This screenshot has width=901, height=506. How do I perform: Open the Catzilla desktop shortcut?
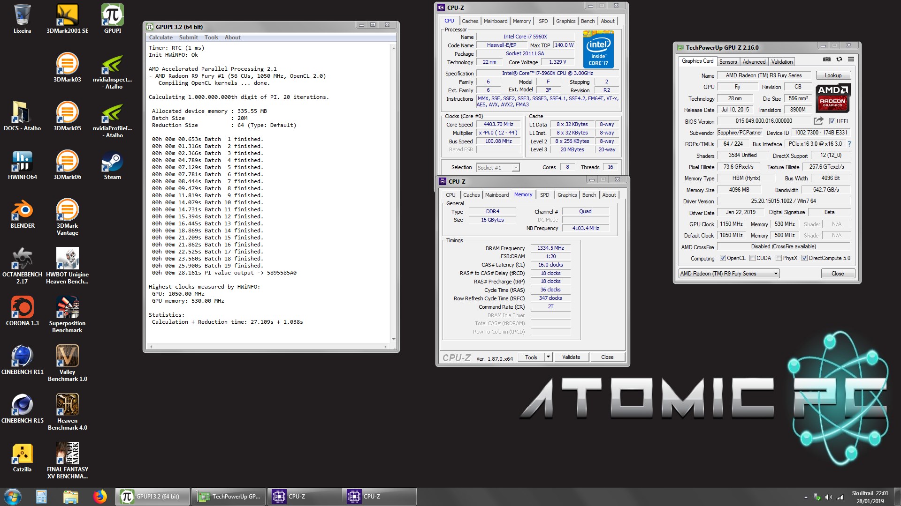pos(22,457)
